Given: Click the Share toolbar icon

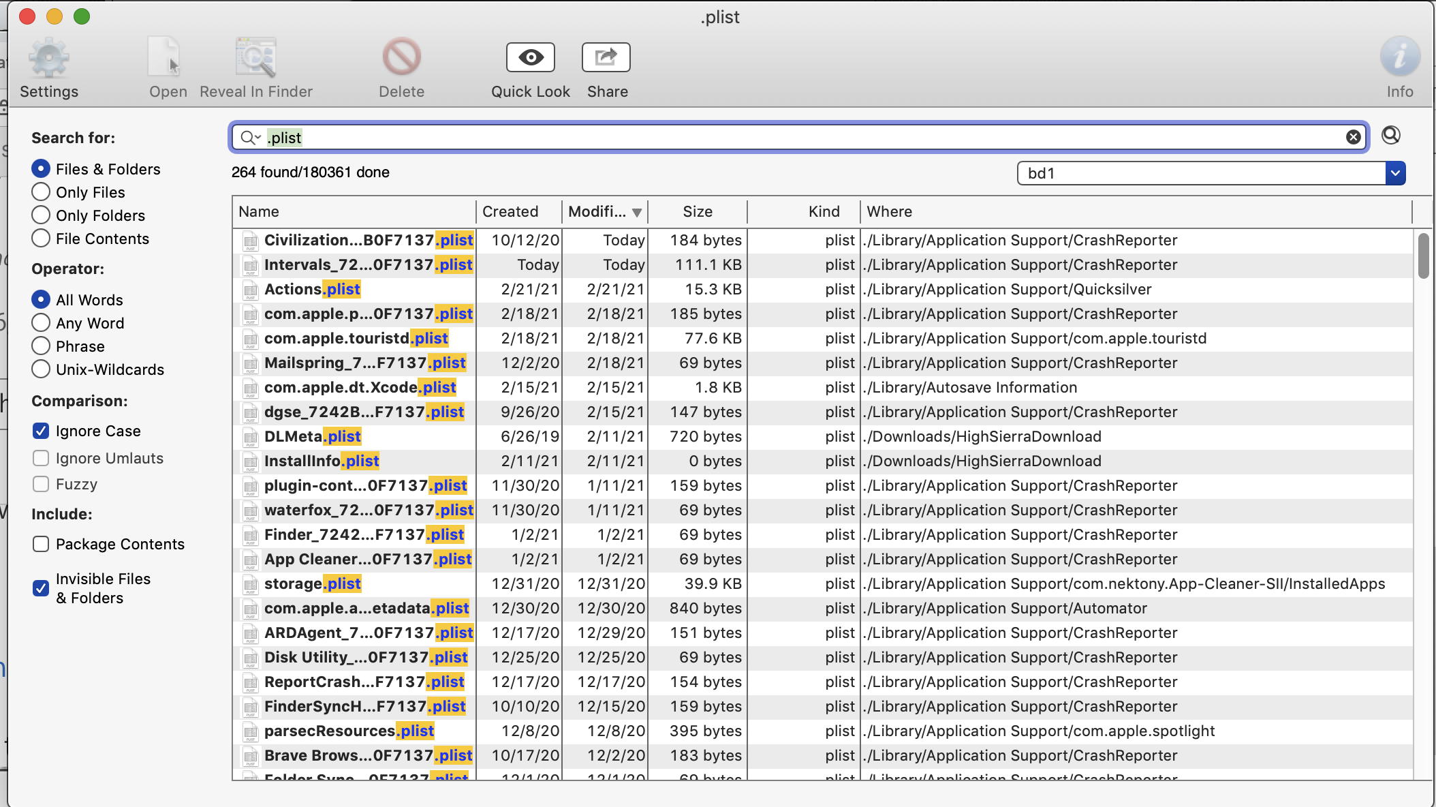Looking at the screenshot, I should pos(606,57).
